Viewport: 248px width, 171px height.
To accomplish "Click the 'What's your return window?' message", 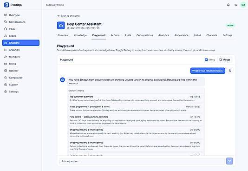I will pos(208,71).
